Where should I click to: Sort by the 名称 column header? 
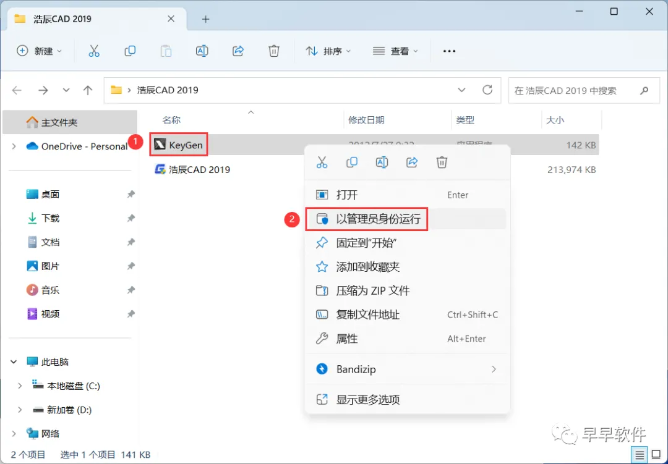click(171, 120)
